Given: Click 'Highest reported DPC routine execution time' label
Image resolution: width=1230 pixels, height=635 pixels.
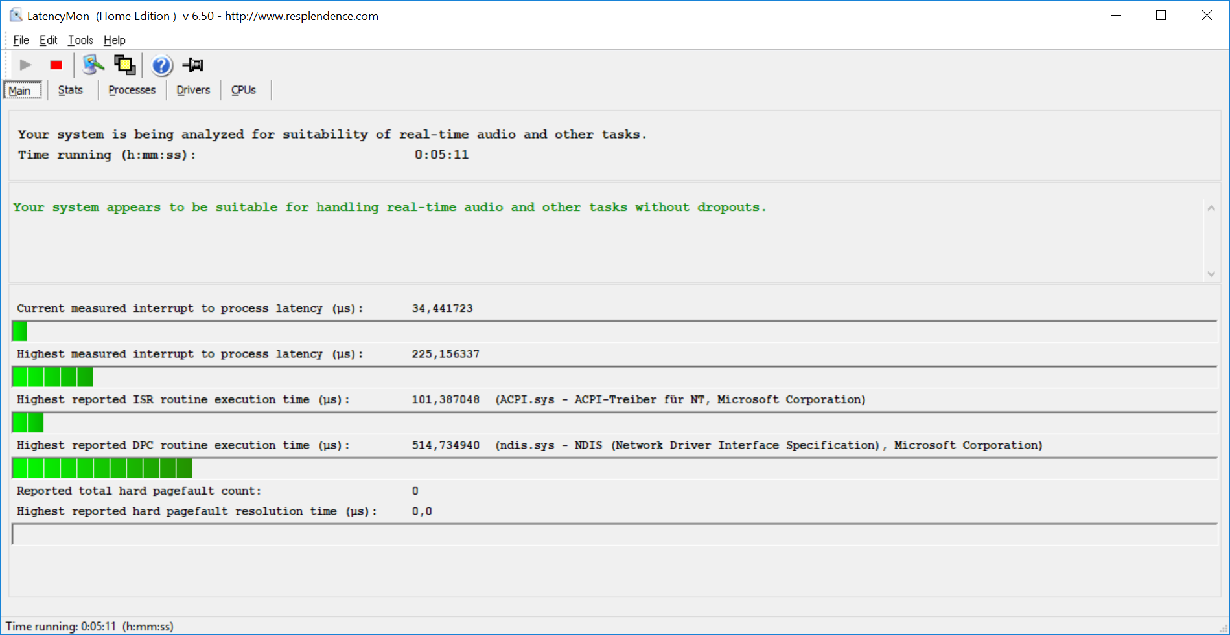Looking at the screenshot, I should pos(183,445).
